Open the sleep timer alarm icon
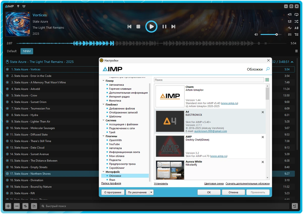Screen dimensions: 303x214 pos(24,6)
